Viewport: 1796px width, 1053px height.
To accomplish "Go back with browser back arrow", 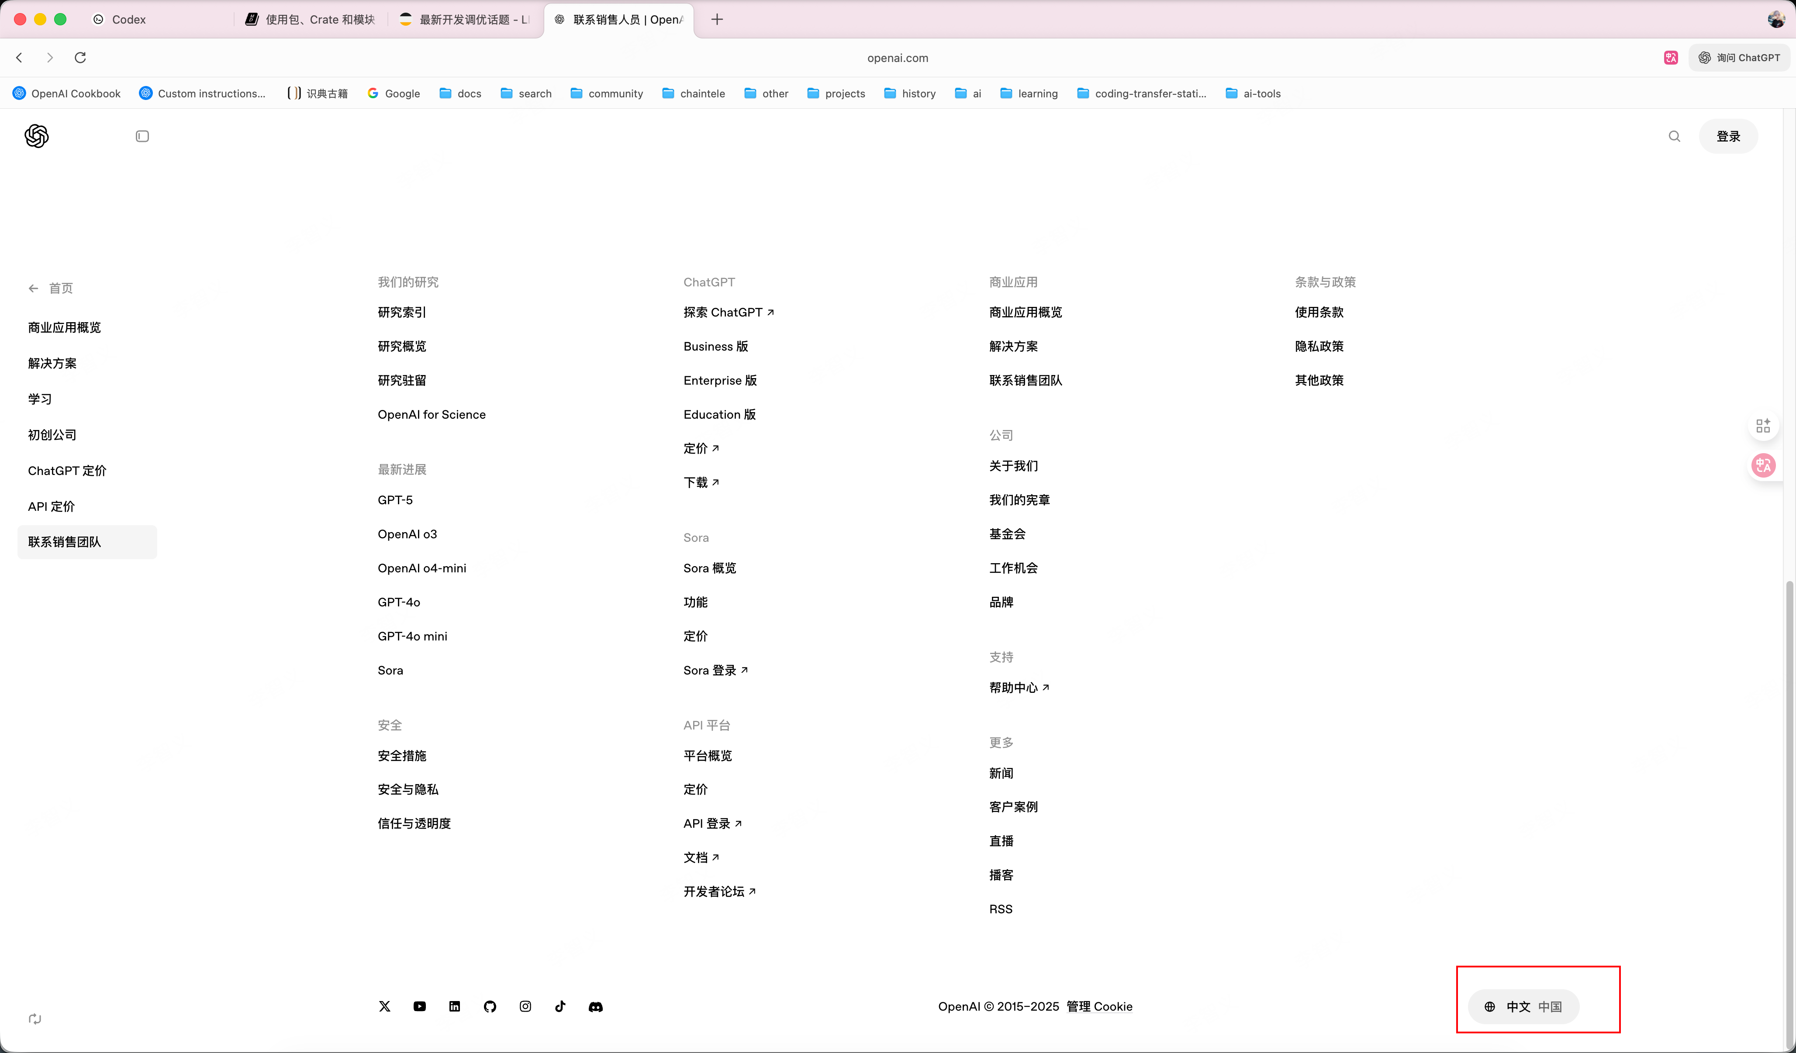I will click(19, 58).
